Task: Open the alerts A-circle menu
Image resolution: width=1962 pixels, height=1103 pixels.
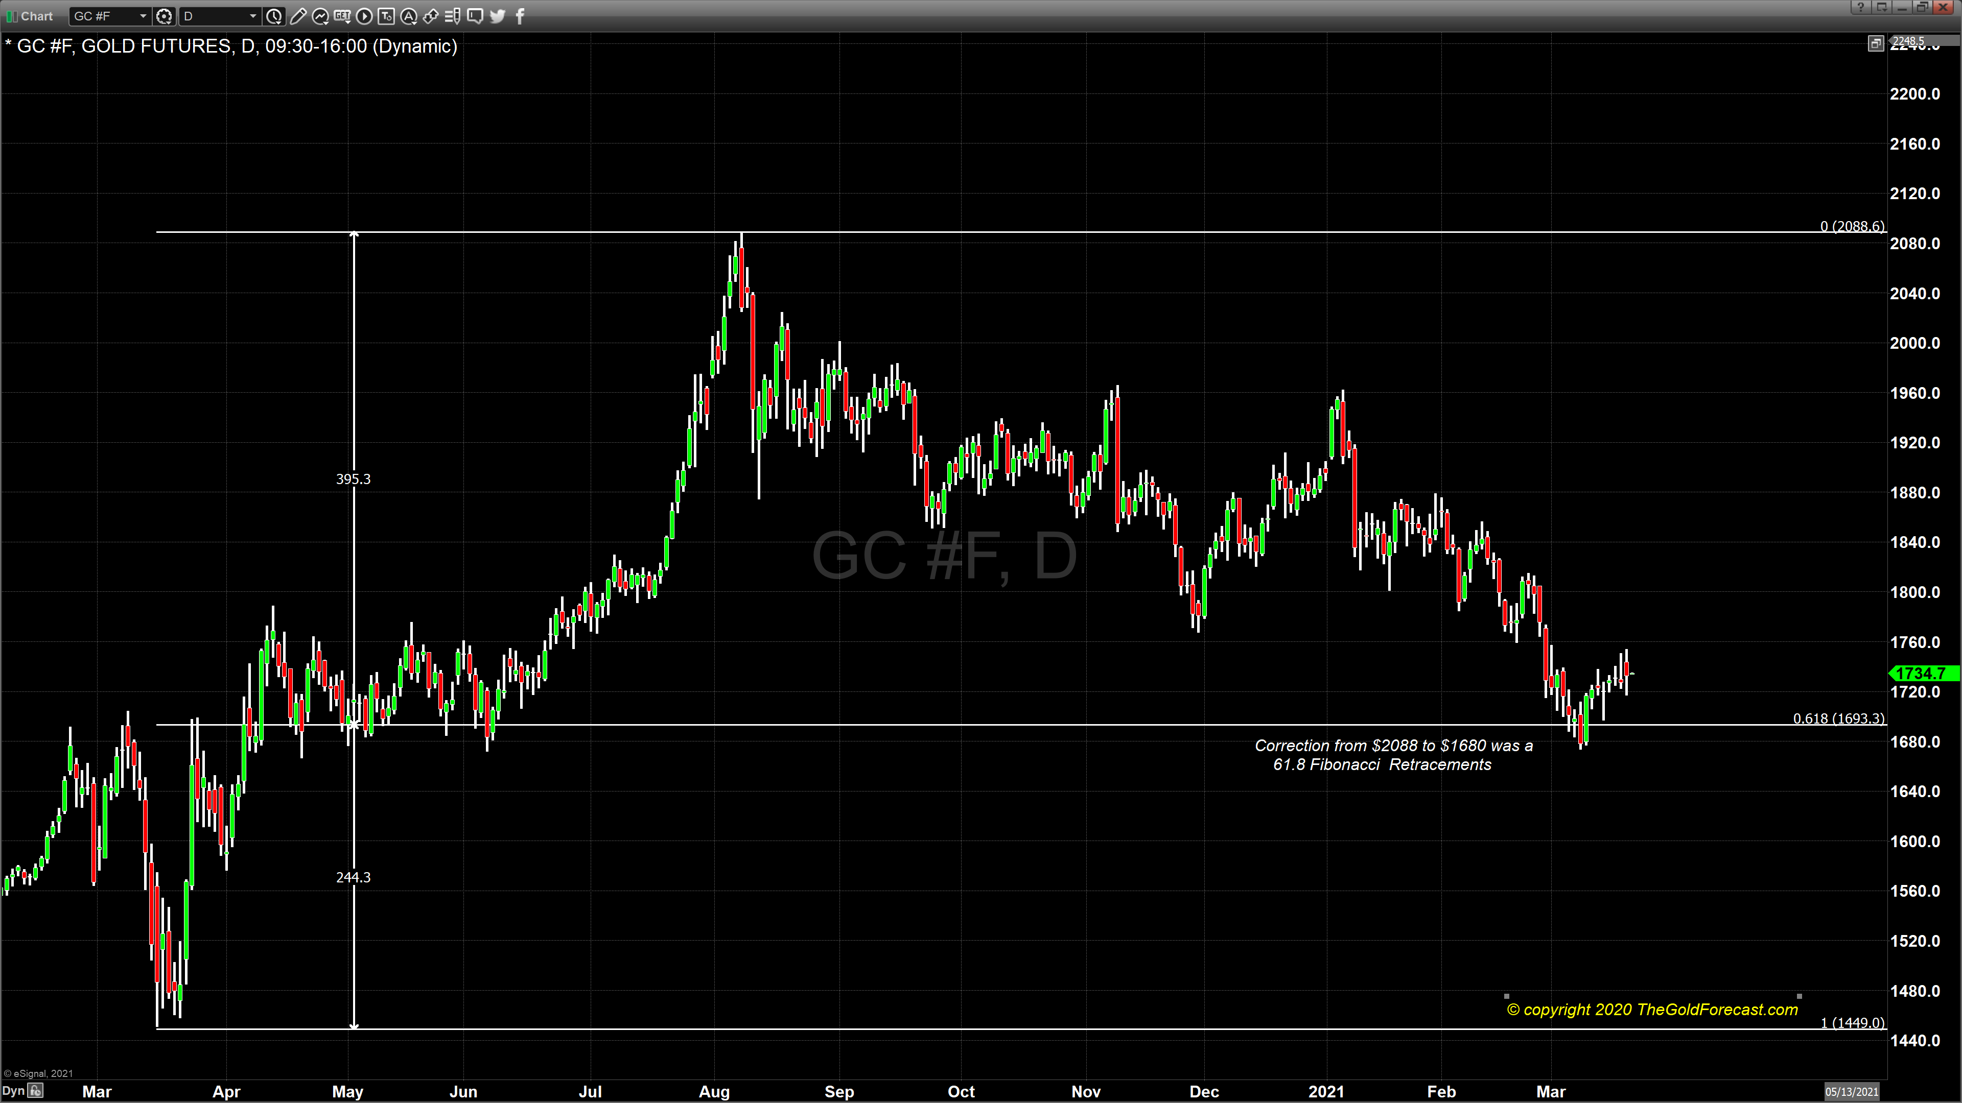Action: point(409,15)
